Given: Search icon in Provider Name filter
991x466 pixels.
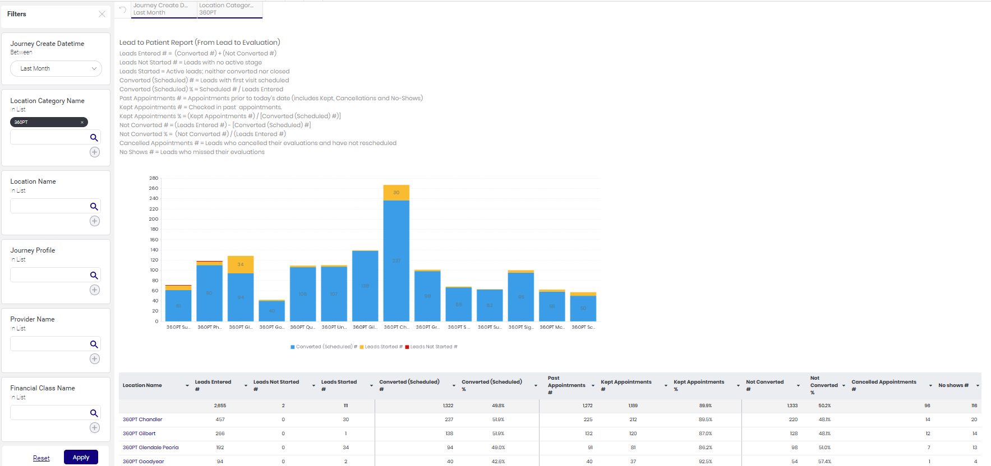Looking at the screenshot, I should (x=94, y=344).
